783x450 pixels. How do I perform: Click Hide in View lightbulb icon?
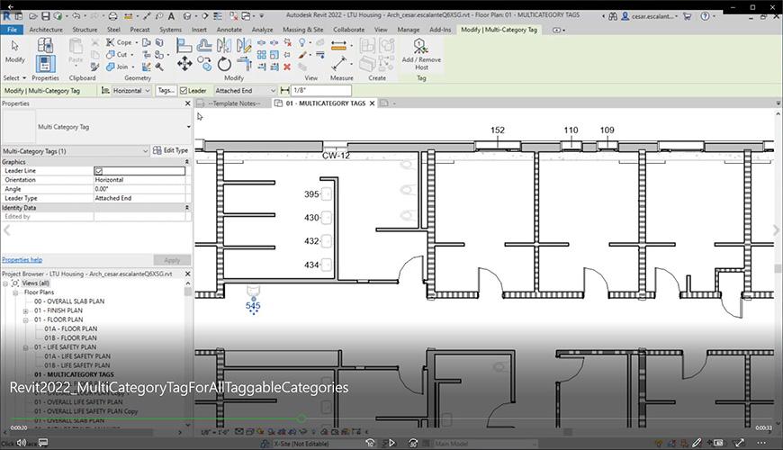301,43
